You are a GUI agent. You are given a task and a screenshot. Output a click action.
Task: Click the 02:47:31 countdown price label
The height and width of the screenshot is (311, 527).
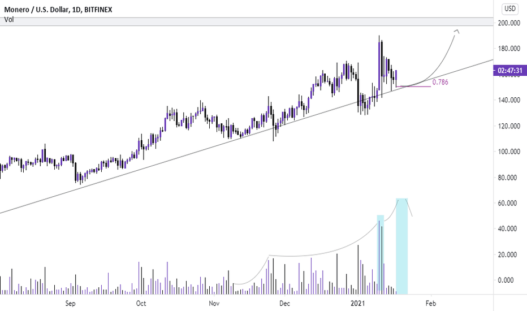510,71
